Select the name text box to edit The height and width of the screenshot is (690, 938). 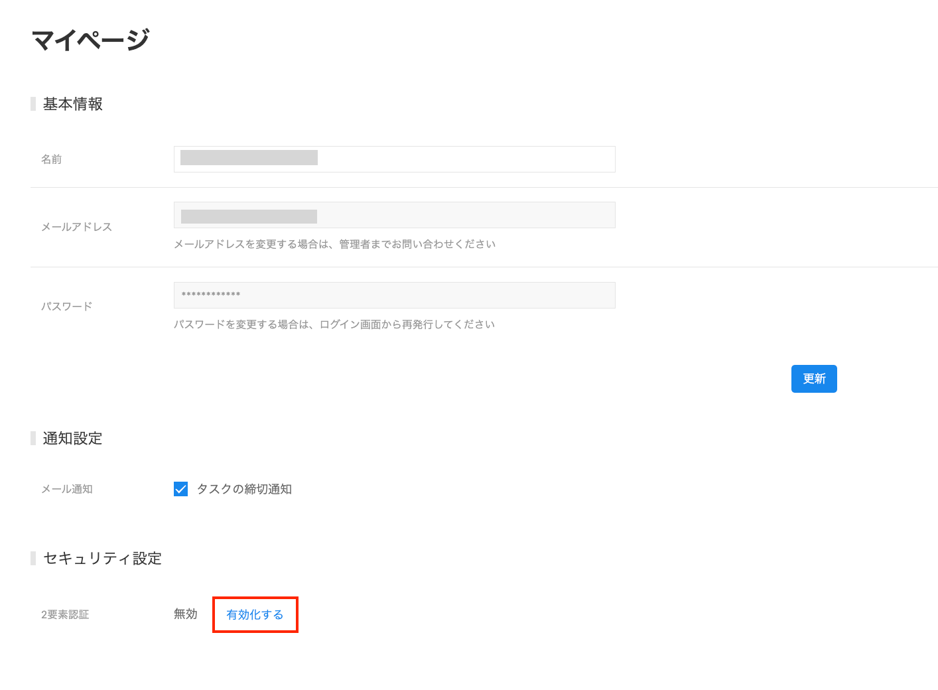click(394, 159)
